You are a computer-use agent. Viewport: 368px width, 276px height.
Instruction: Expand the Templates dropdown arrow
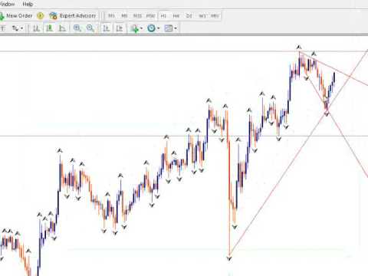(x=176, y=28)
